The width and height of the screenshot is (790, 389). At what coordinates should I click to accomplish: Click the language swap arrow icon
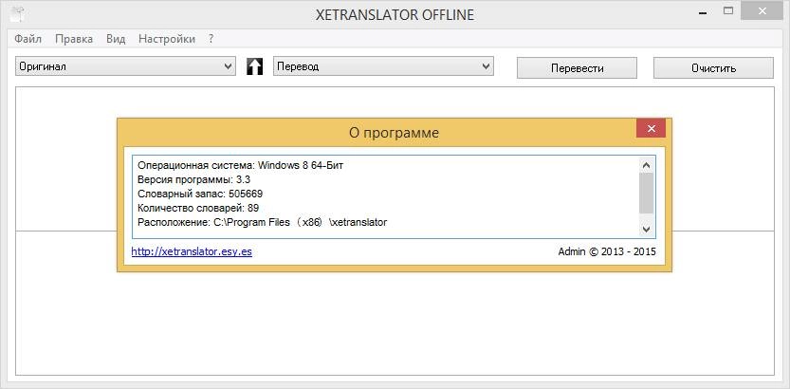254,66
